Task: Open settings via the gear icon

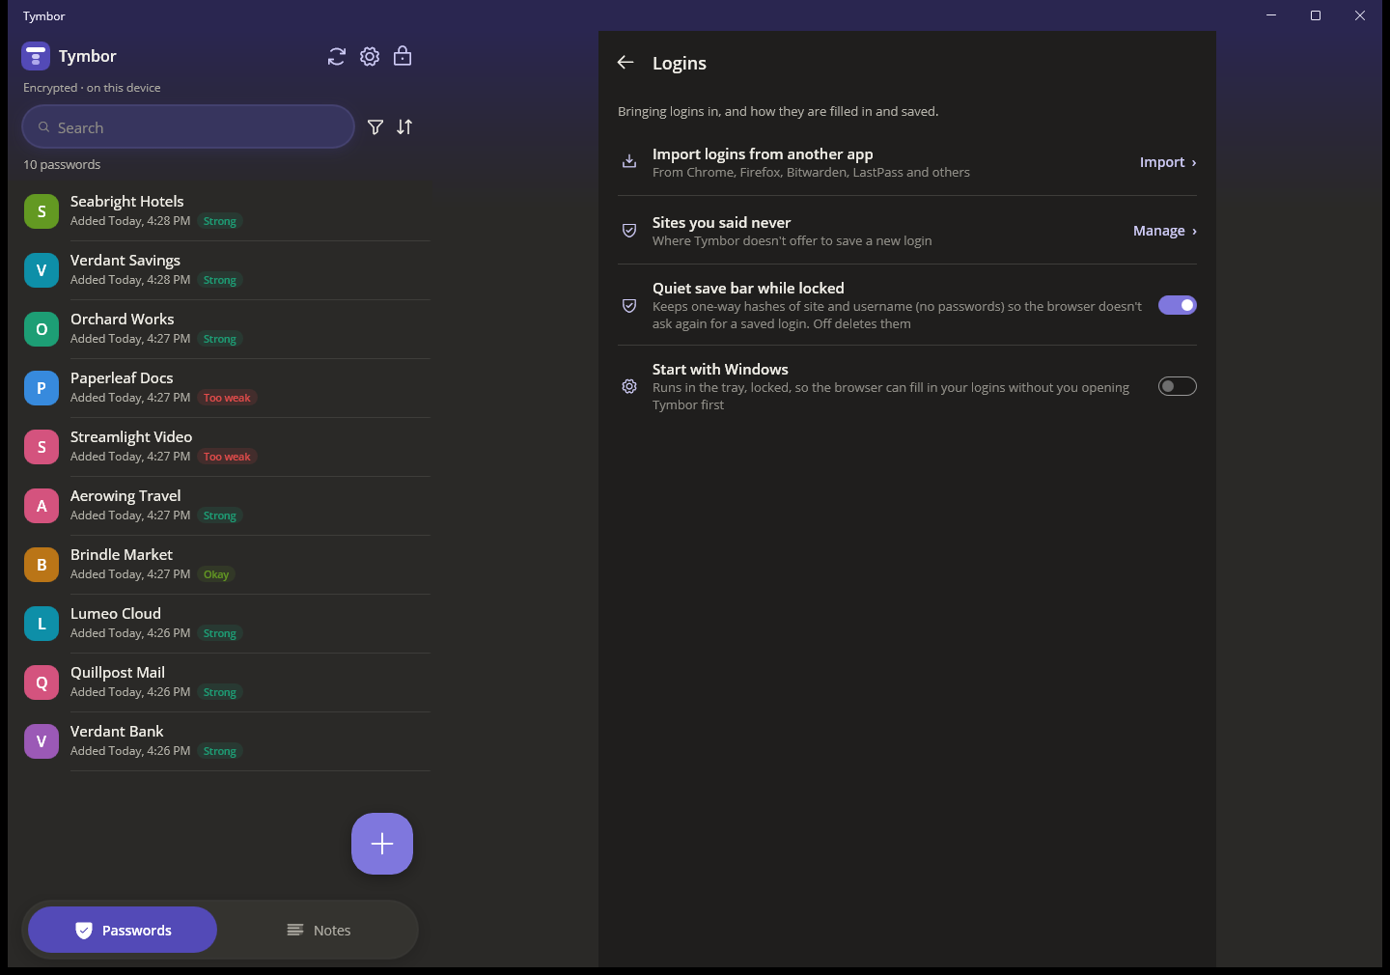Action: pos(370,57)
